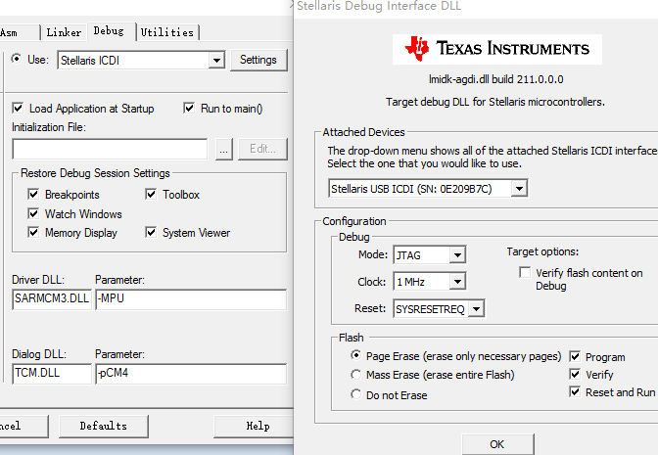Screen dimensions: 658x455
Task: Click the -pCM4 parameter field
Action: click(x=191, y=373)
